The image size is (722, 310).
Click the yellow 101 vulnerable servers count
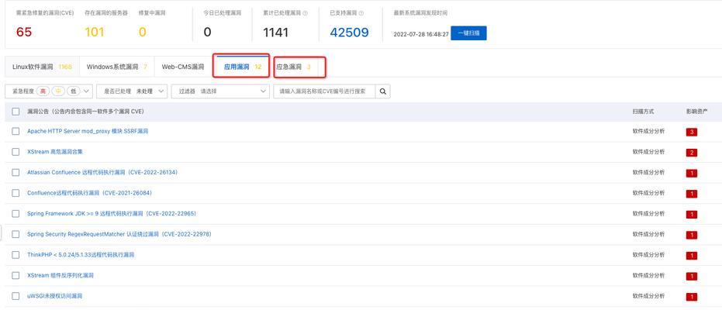(x=95, y=33)
